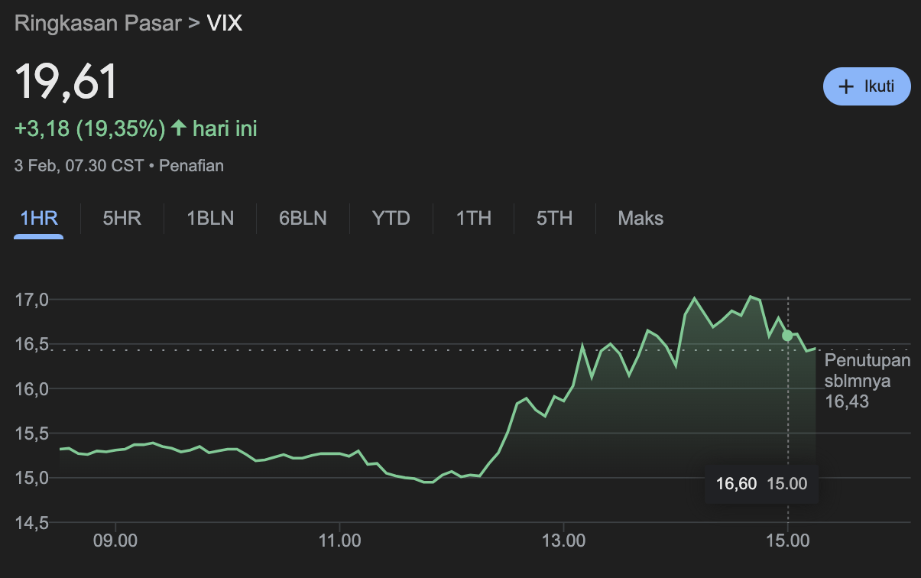The image size is (921, 578).
Task: Click the 19,61 current price value
Action: point(67,81)
